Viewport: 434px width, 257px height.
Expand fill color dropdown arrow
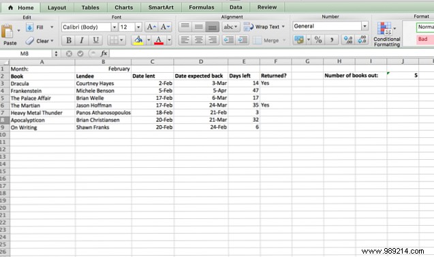149,40
